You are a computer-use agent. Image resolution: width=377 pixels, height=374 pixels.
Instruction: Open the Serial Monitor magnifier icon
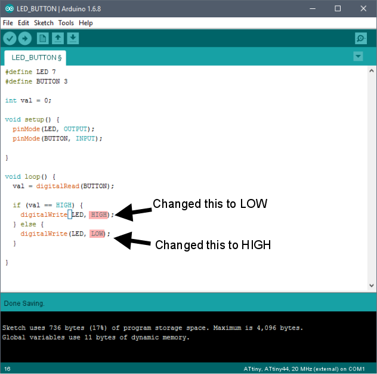click(x=361, y=38)
